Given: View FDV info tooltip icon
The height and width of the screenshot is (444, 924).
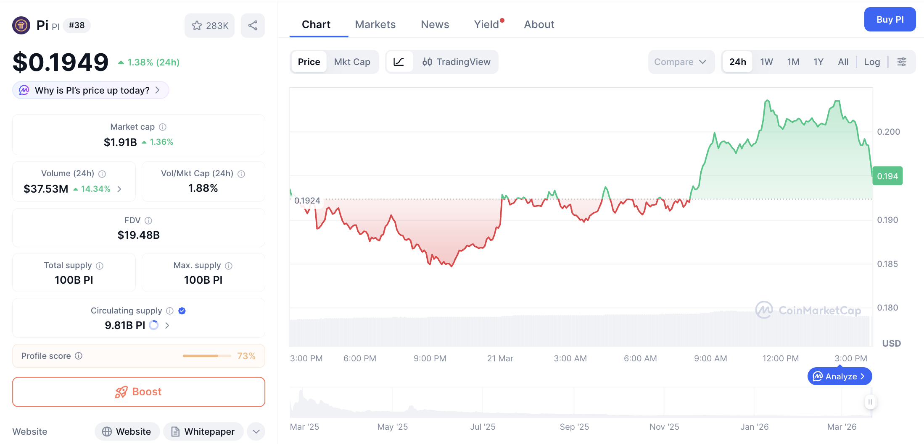Looking at the screenshot, I should [x=148, y=220].
